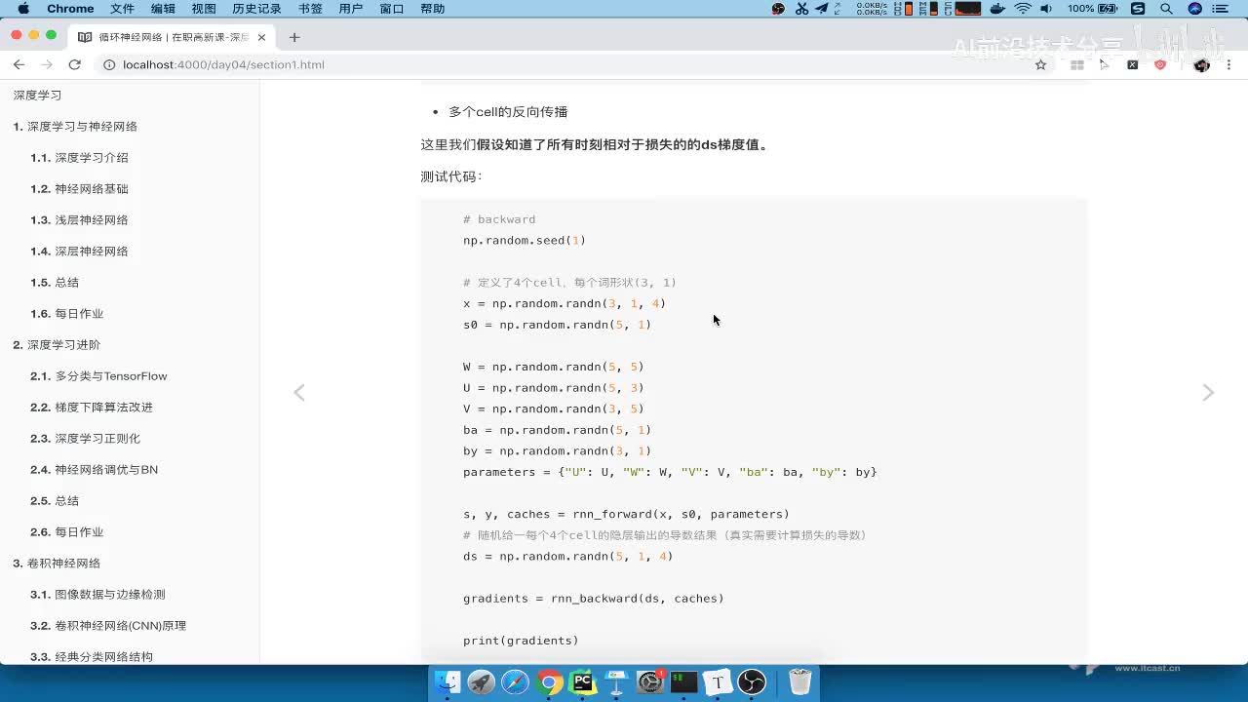
Task: Open section 1.4. 深层神经网络
Action: (79, 252)
